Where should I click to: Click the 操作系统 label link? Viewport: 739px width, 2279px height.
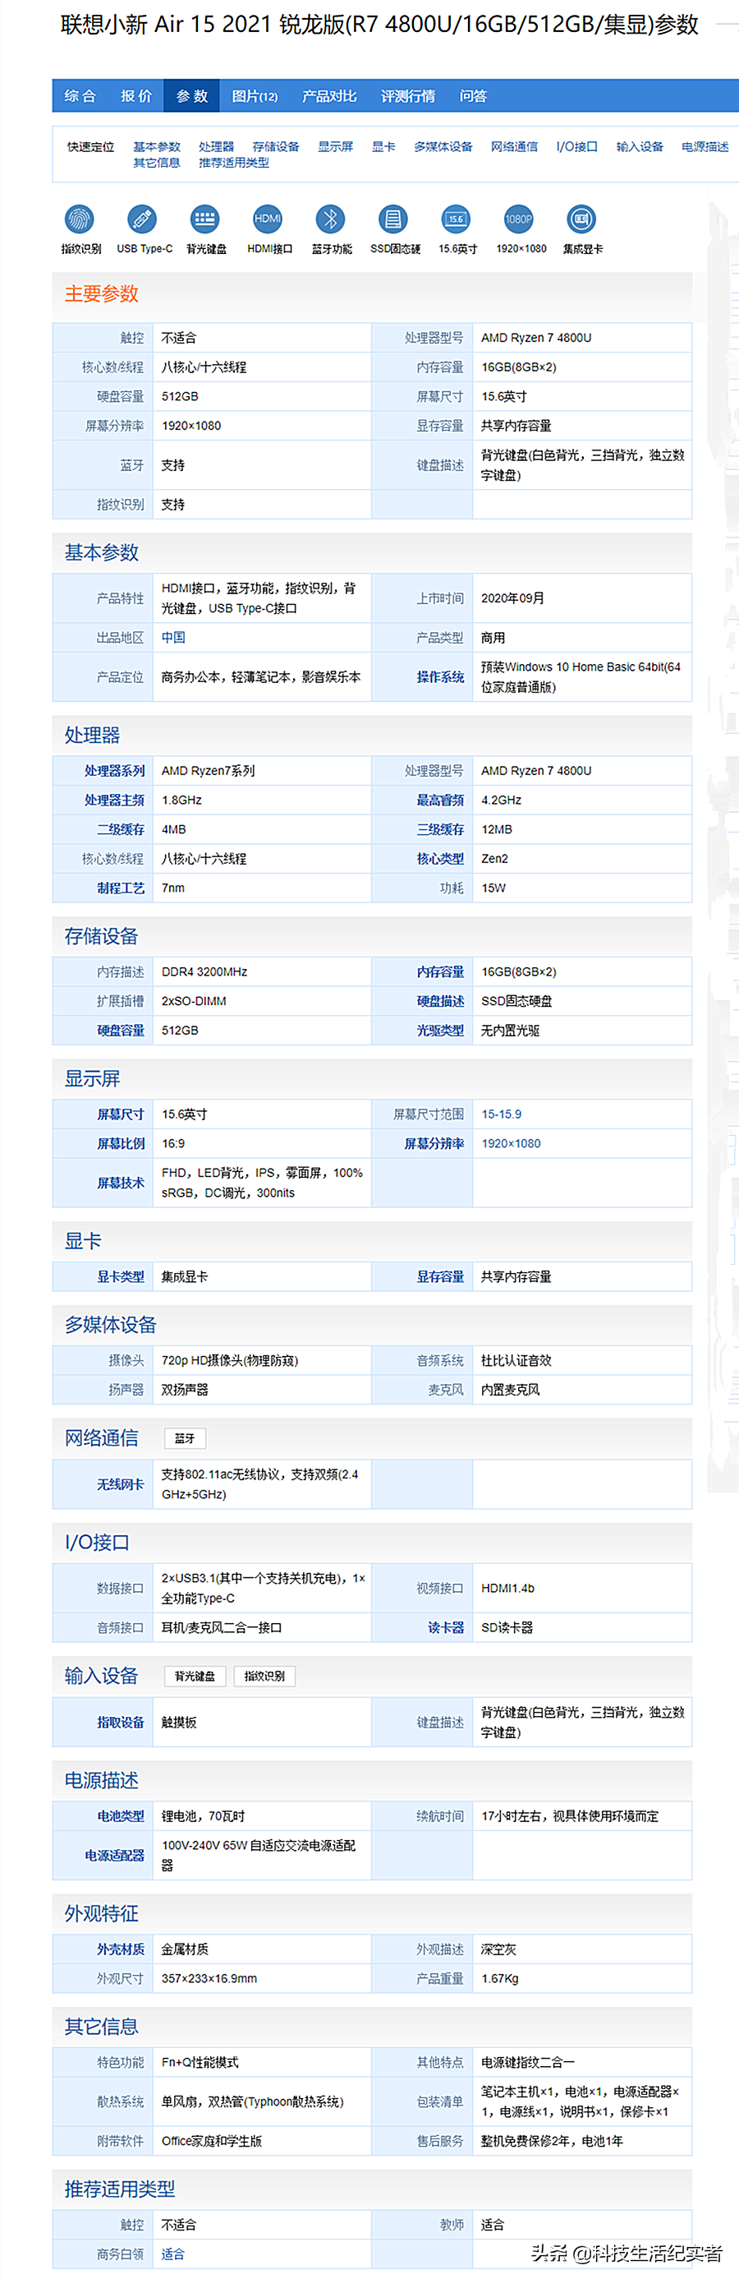[x=440, y=677]
